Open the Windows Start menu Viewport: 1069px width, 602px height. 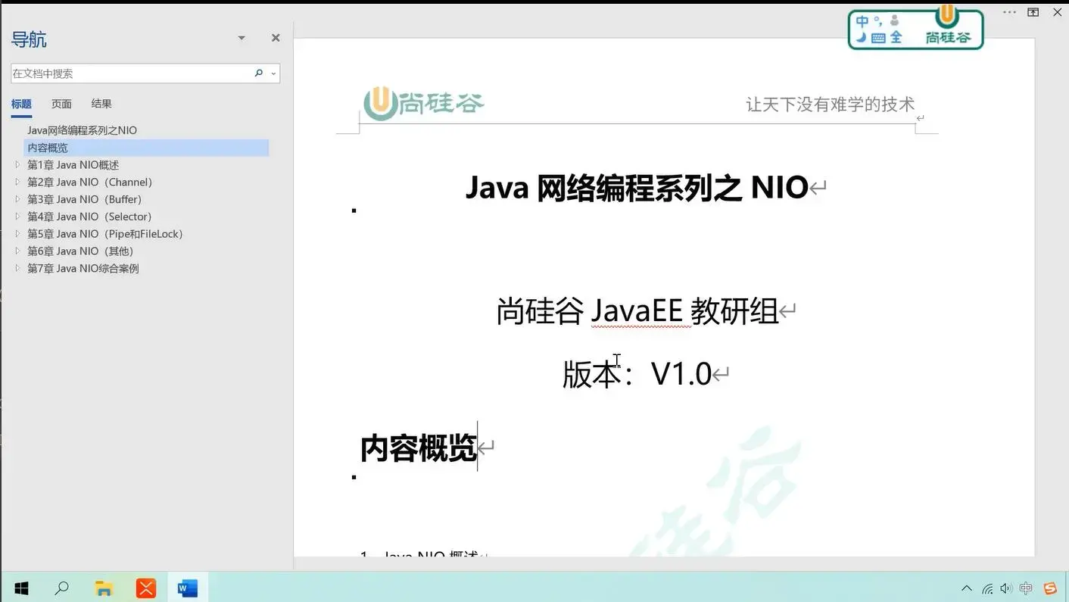pos(20,587)
